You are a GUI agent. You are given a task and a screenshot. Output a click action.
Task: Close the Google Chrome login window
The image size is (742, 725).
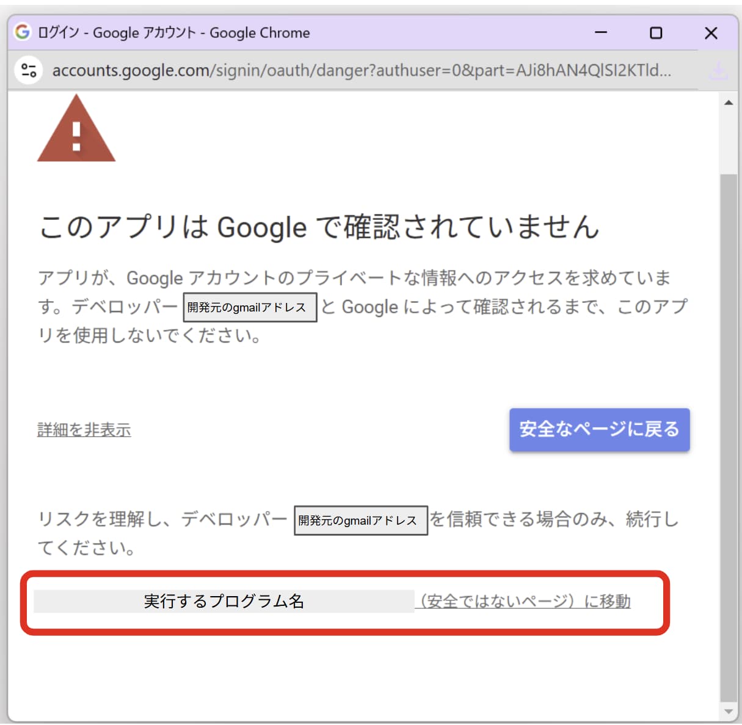pos(711,32)
